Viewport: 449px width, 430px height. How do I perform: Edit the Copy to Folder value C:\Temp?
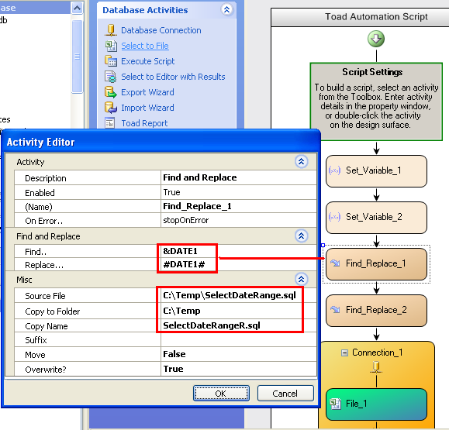(x=239, y=311)
